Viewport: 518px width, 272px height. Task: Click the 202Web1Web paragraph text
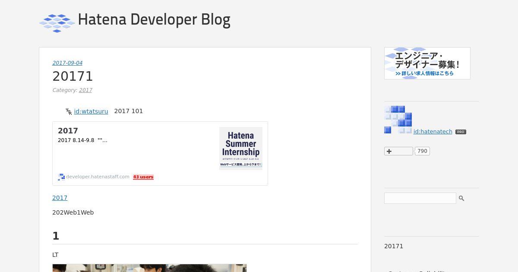click(73, 212)
